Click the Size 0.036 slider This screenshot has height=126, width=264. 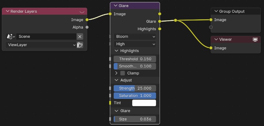[135, 119]
